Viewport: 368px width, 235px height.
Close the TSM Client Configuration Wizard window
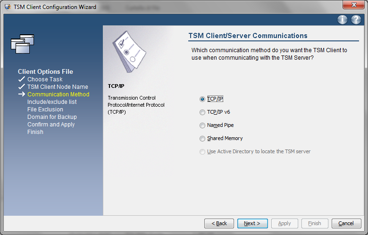(354, 5)
